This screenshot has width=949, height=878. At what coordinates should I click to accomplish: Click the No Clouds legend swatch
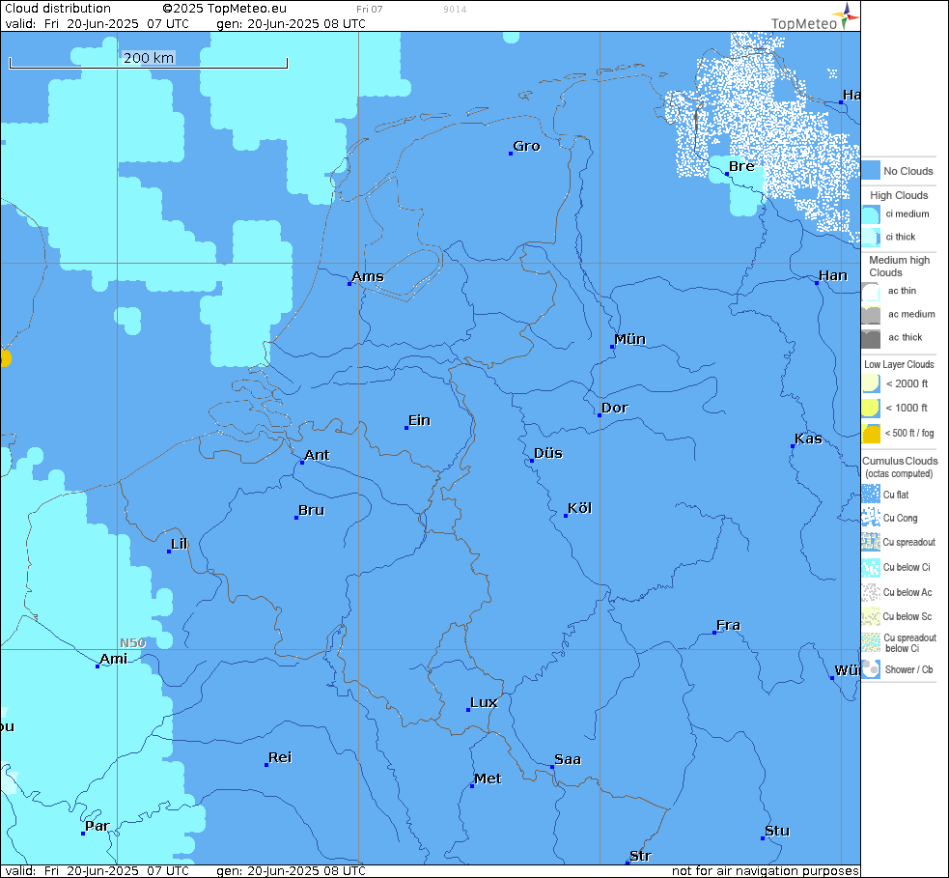click(x=871, y=170)
